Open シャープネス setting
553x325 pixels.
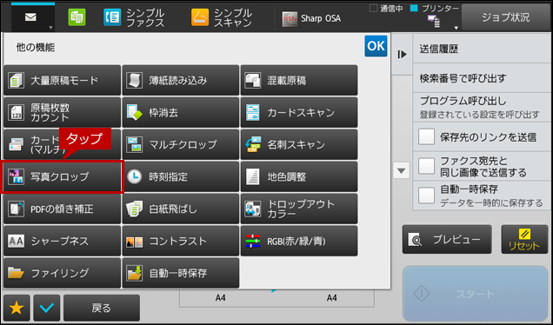pos(62,241)
